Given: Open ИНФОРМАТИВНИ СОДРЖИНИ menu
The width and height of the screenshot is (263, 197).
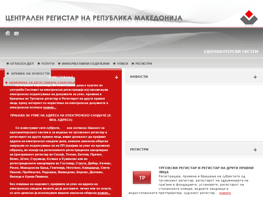Looking at the screenshot, I should 85,64.
